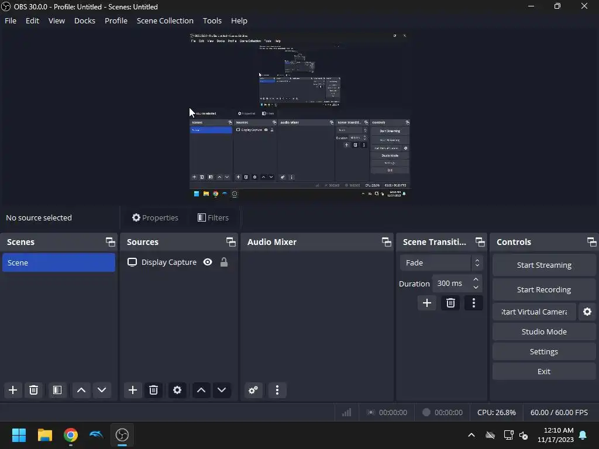Viewport: 599px width, 449px height.
Task: Open Fade transition dropdown
Action: coord(441,263)
